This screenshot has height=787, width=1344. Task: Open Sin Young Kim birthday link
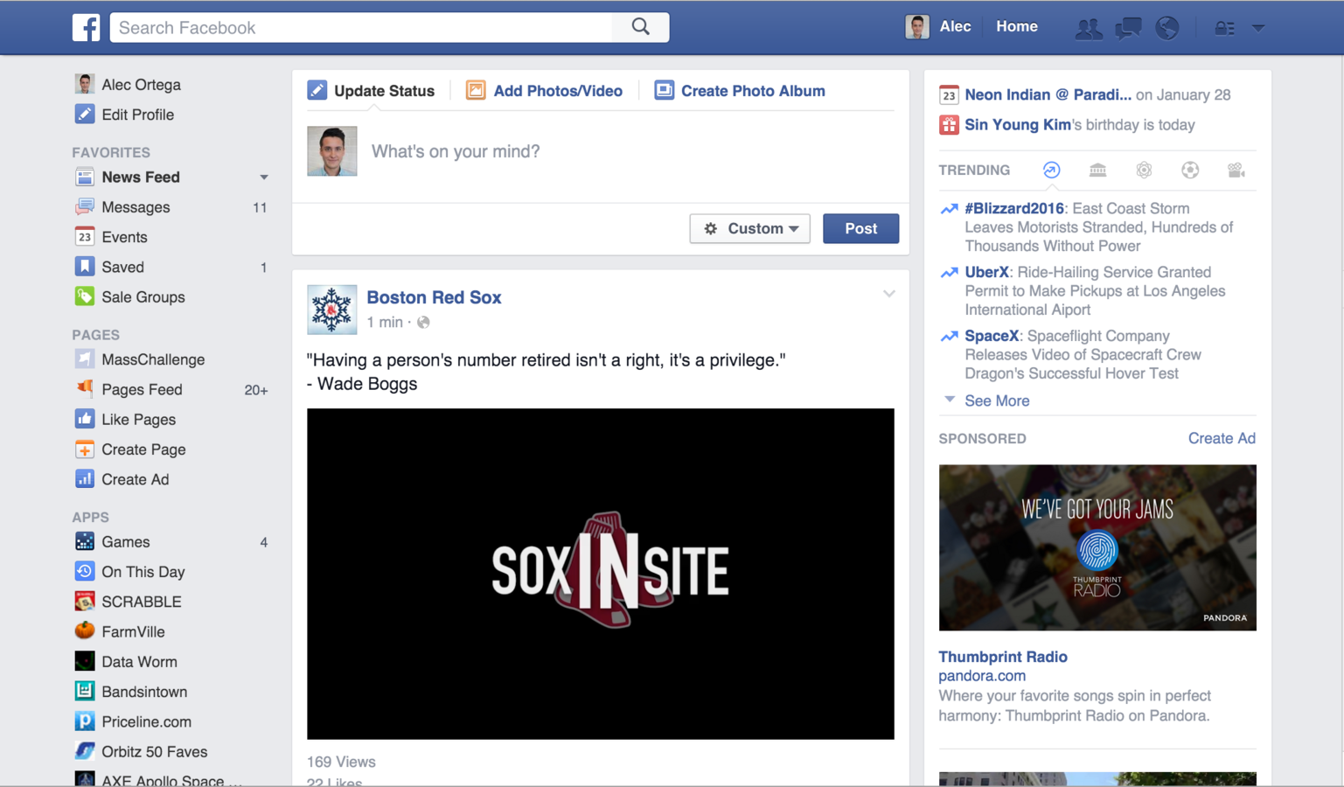tap(1018, 124)
